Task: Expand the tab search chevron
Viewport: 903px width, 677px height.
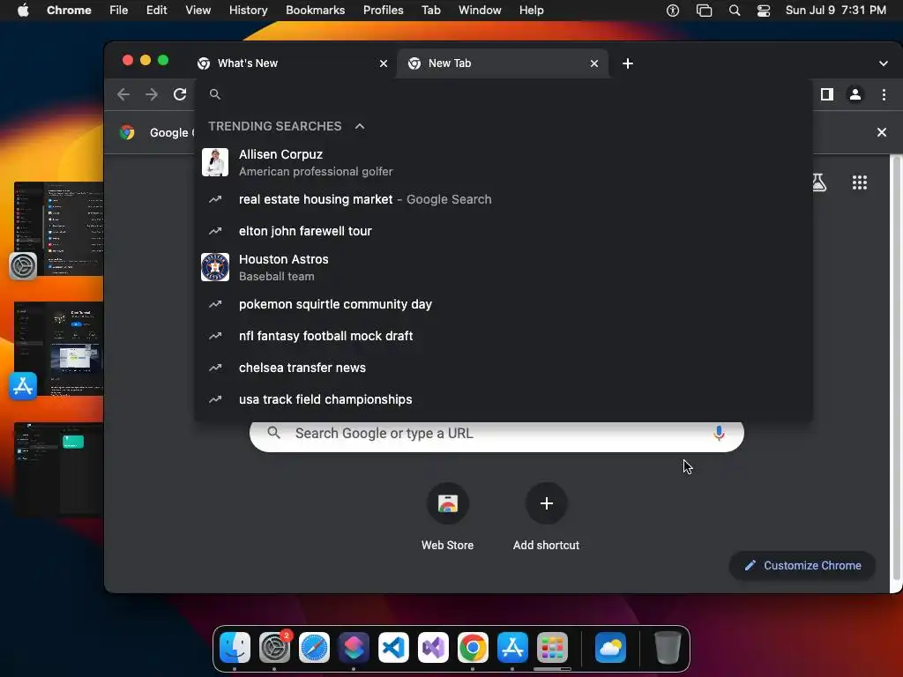Action: pos(884,63)
